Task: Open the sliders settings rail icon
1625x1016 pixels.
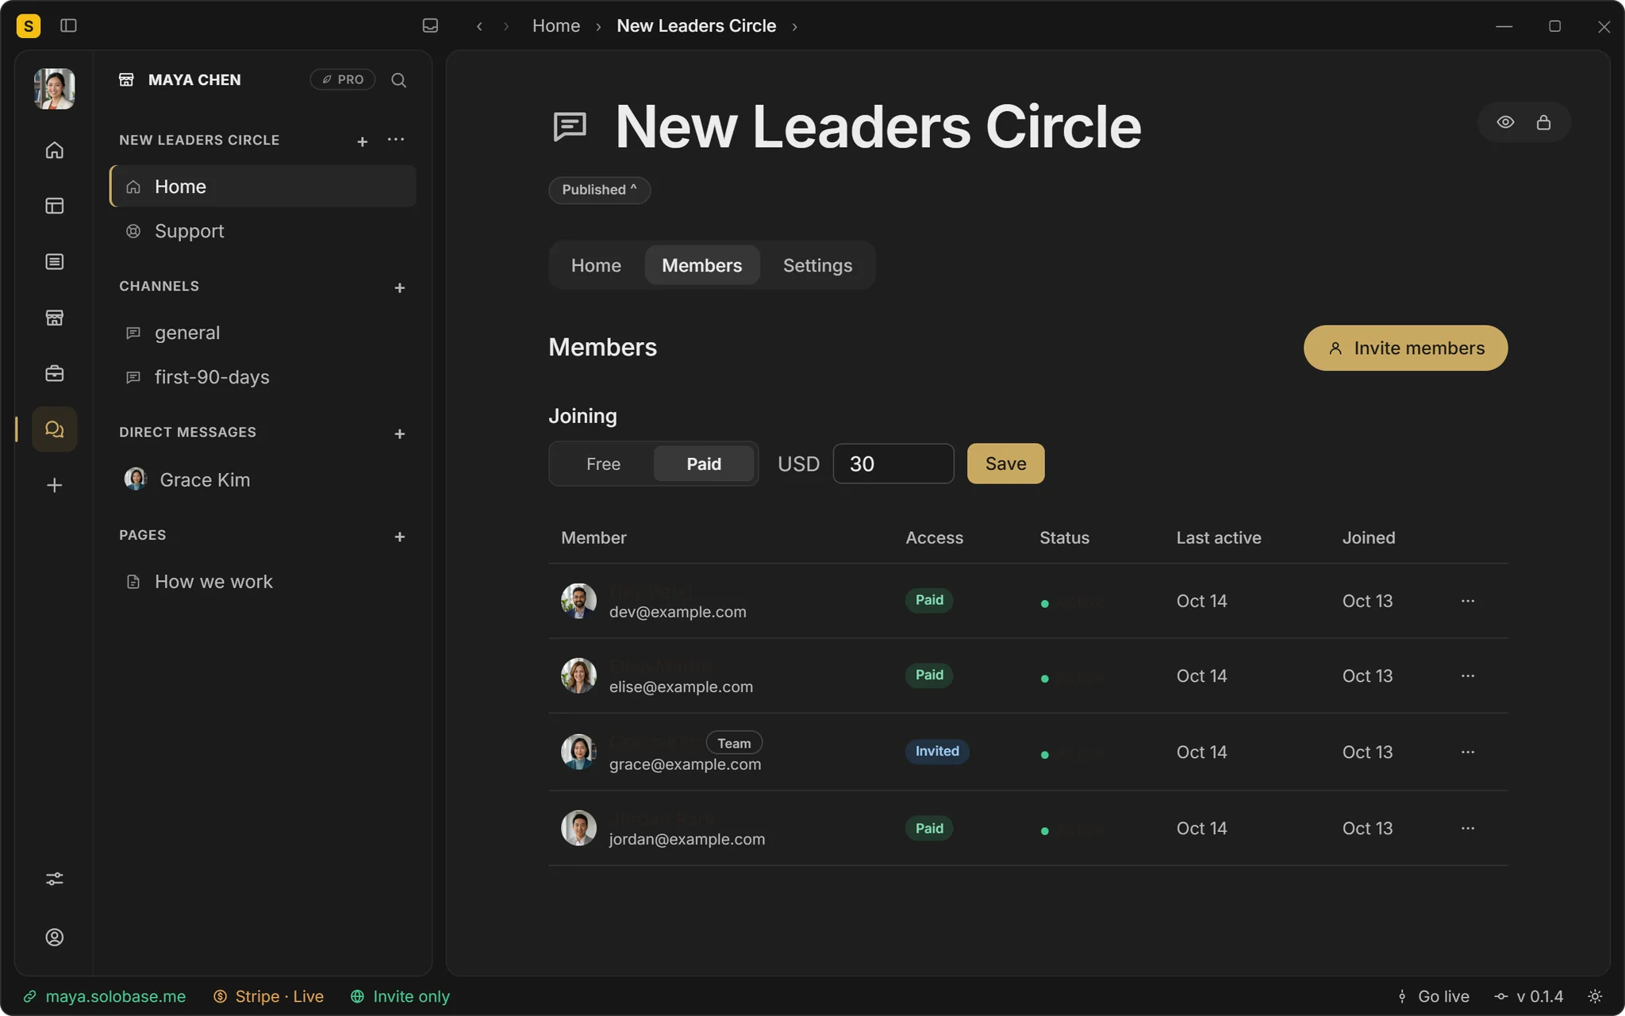Action: click(54, 879)
